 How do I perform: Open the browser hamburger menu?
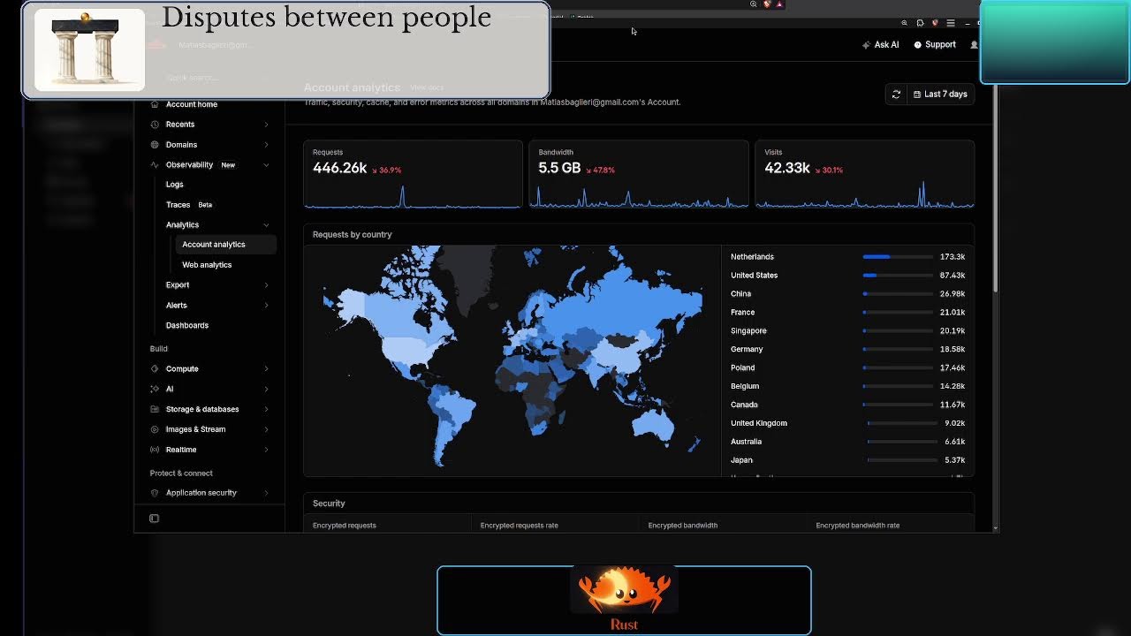[x=951, y=23]
